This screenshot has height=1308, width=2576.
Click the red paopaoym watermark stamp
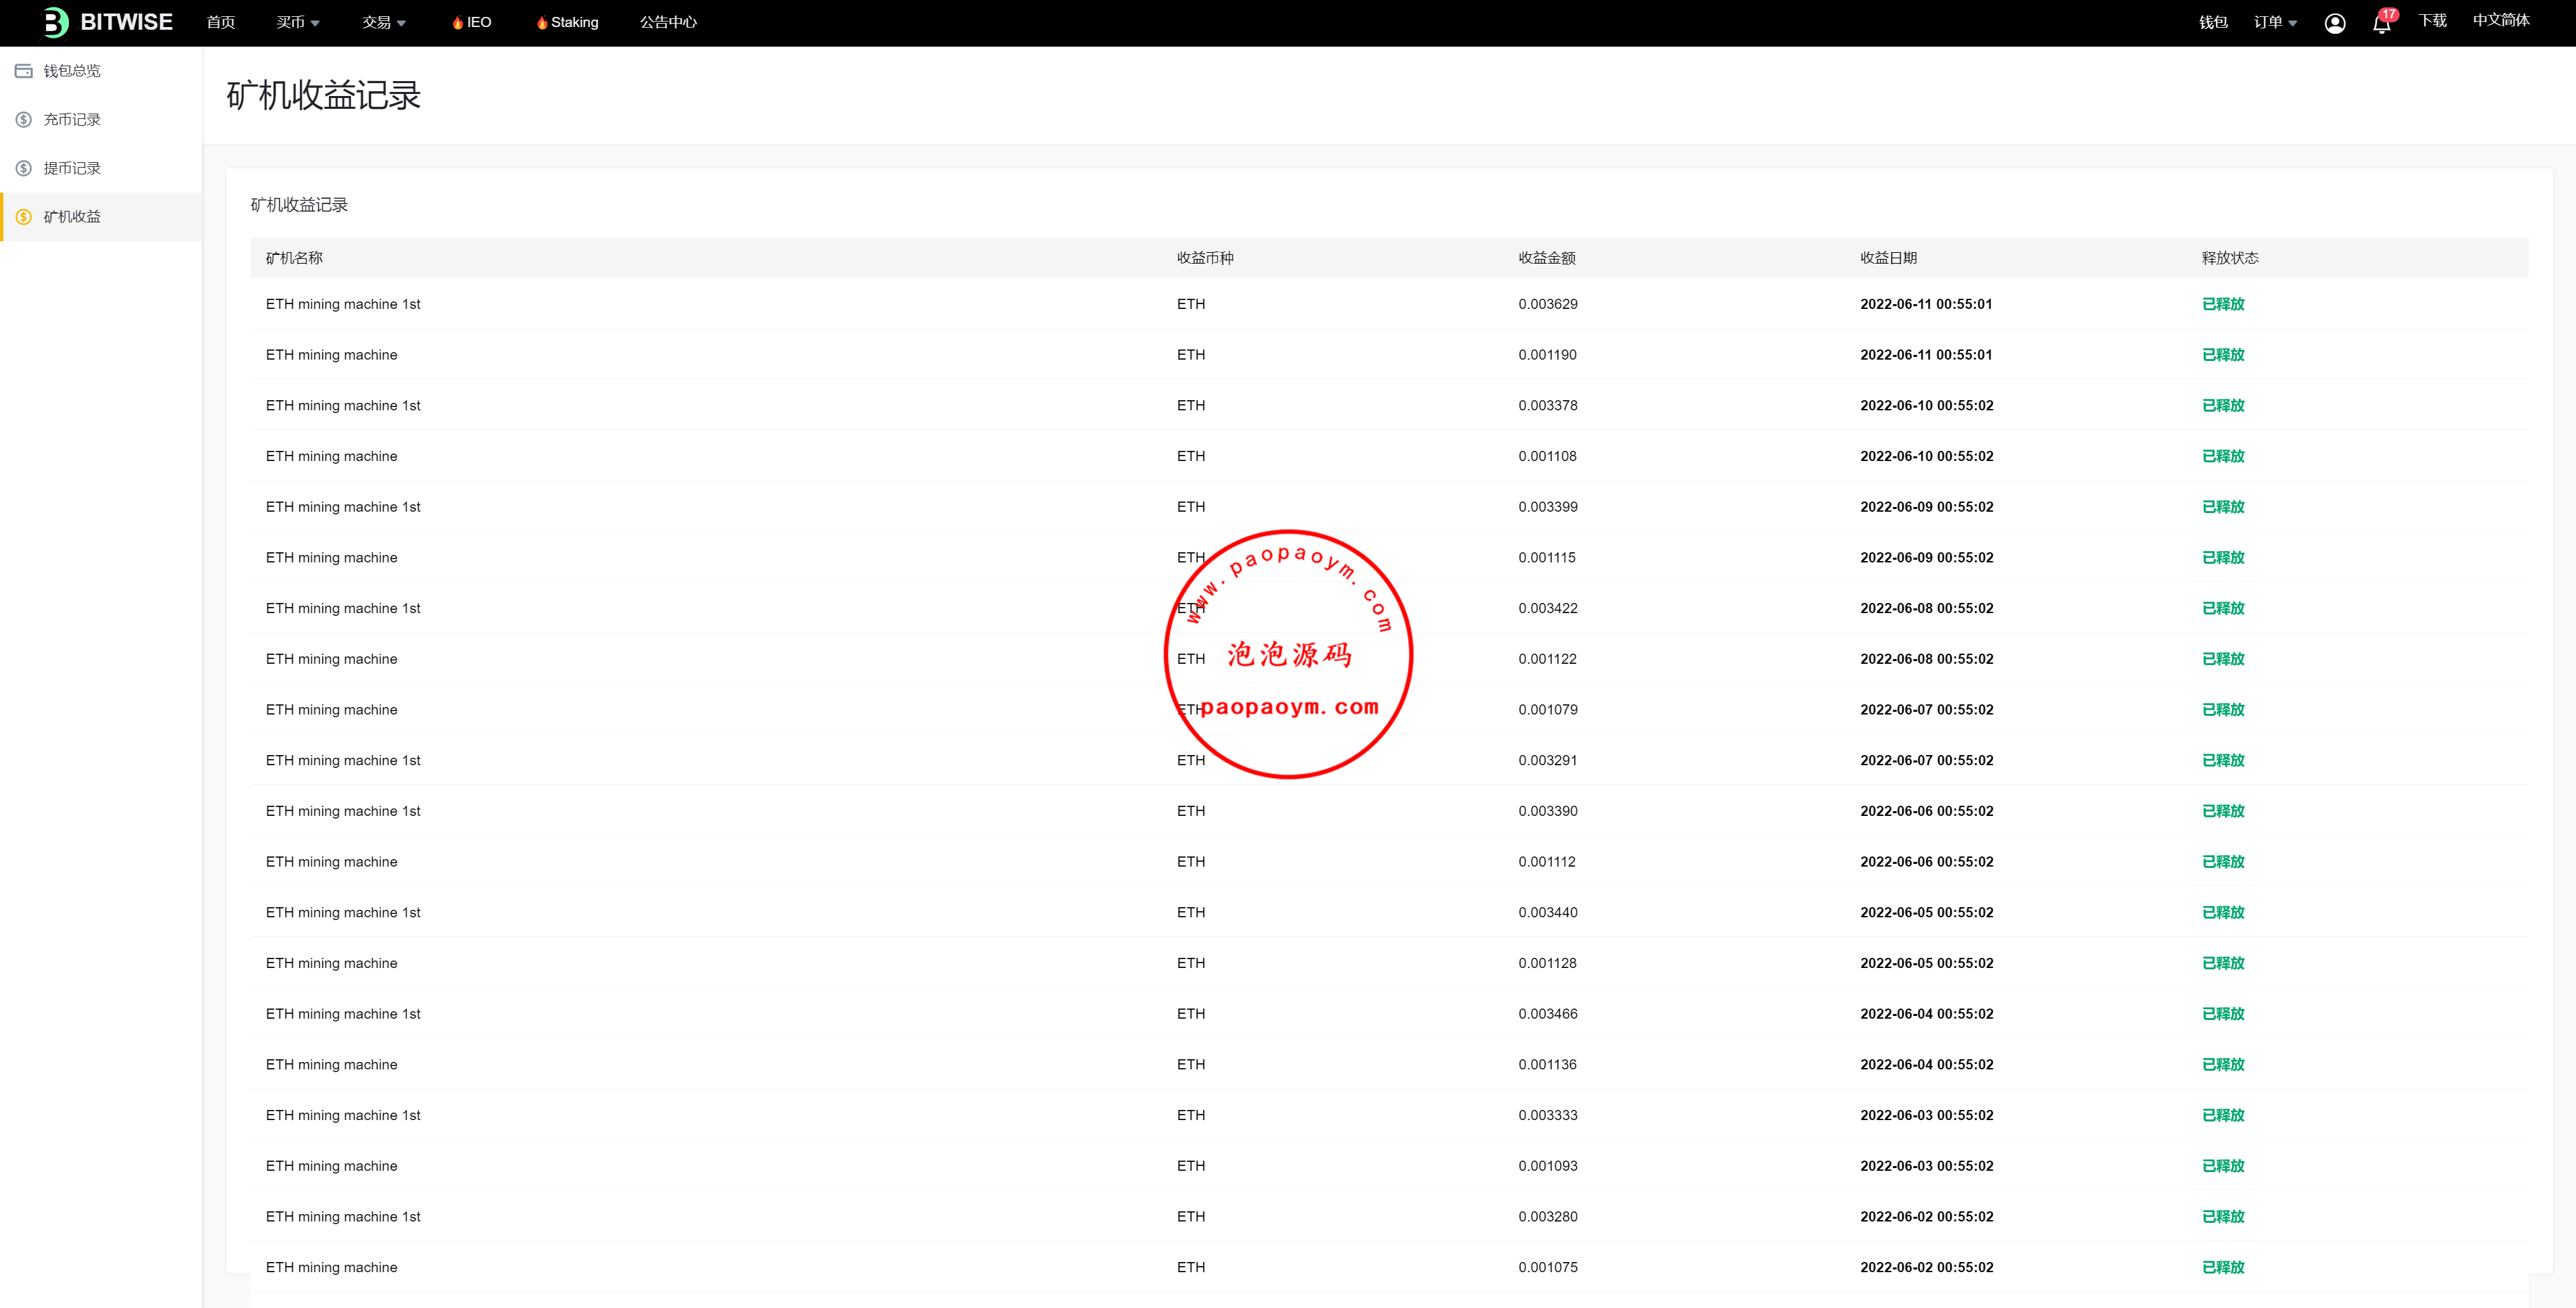coord(1288,654)
